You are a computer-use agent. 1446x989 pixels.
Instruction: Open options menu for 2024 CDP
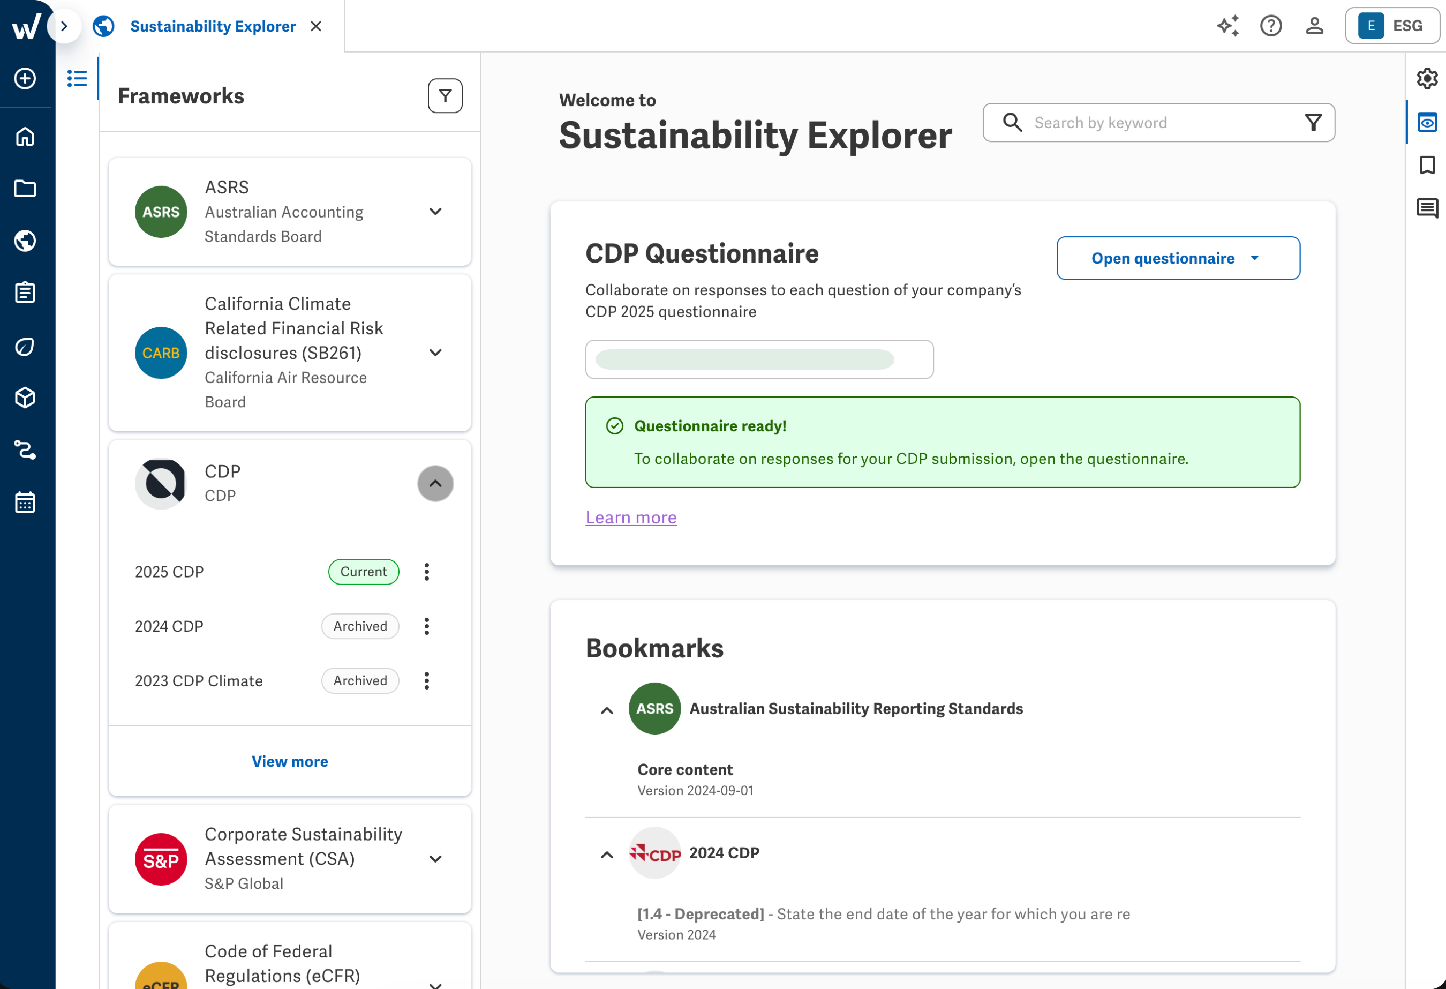(x=427, y=626)
